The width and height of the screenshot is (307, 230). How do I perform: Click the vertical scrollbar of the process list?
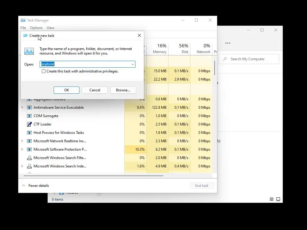[215, 68]
